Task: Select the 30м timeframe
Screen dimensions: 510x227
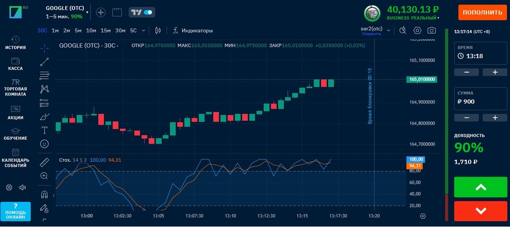Action: coord(121,30)
